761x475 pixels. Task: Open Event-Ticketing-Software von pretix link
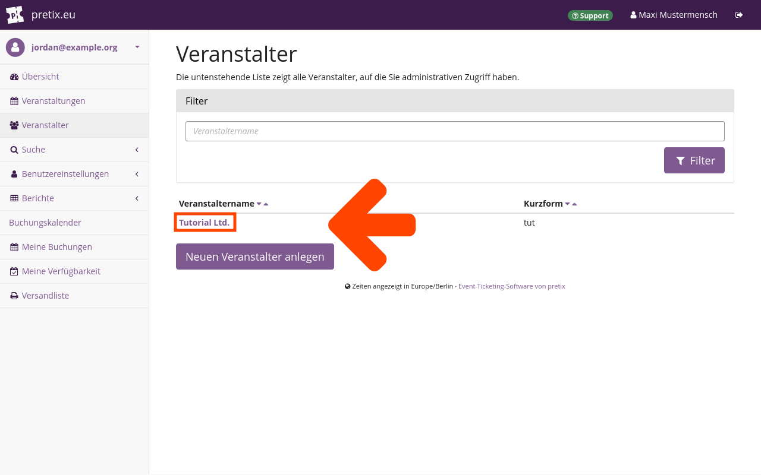511,286
